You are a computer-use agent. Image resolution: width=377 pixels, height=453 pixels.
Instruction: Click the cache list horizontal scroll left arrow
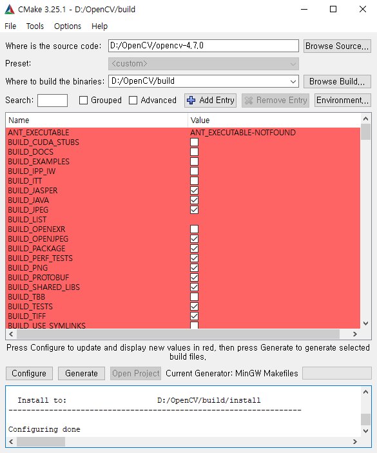[x=11, y=334]
